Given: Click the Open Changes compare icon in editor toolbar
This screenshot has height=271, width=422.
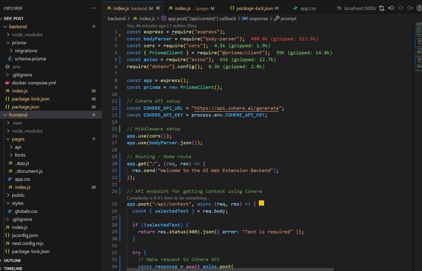Looking at the screenshot, I should (381, 8).
